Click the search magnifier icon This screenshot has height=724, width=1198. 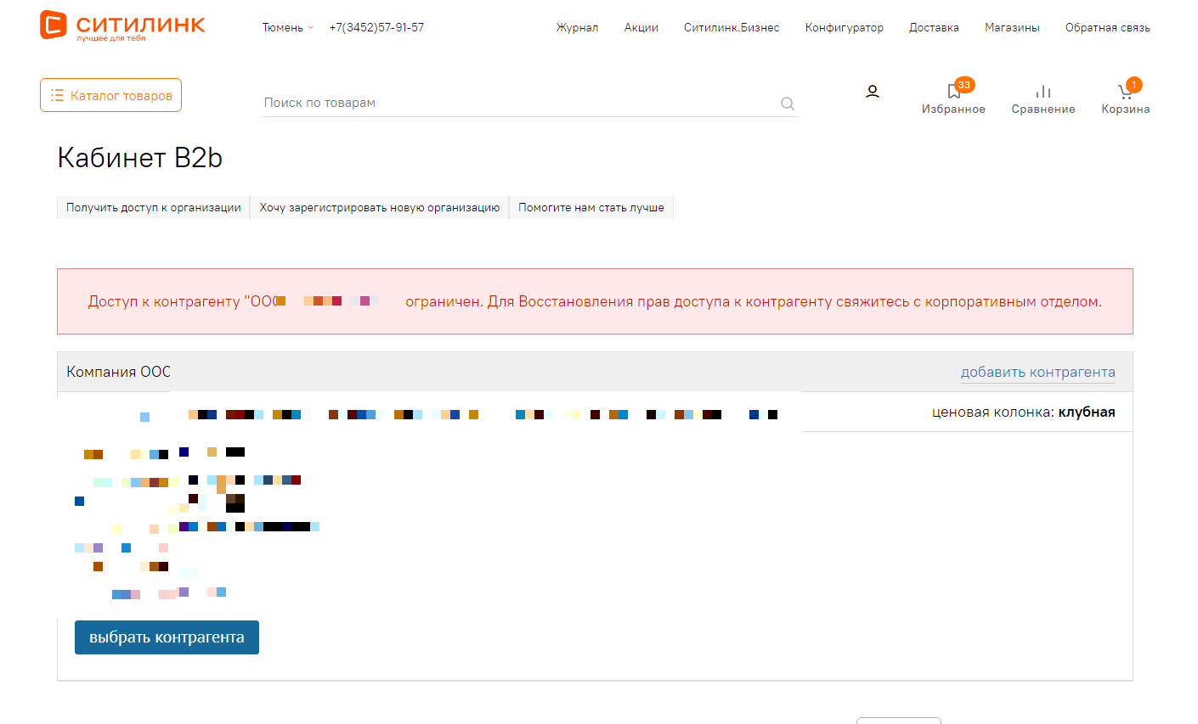coord(788,104)
